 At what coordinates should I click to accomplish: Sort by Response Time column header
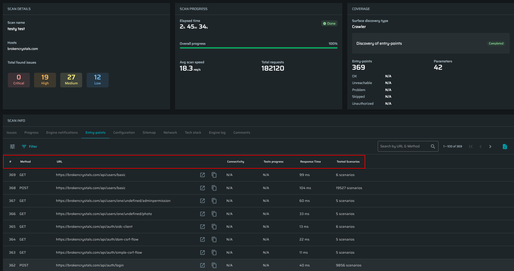click(x=310, y=162)
